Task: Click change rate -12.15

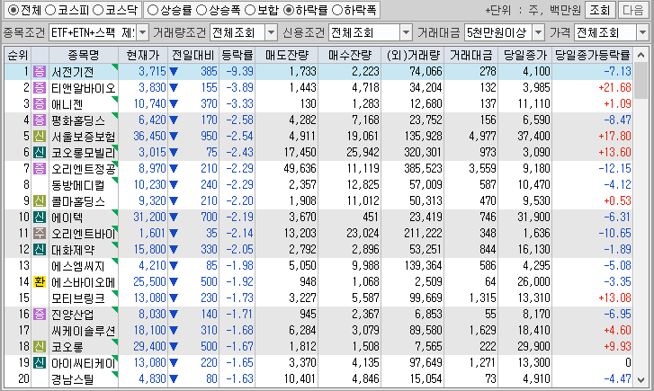Action: [x=614, y=168]
